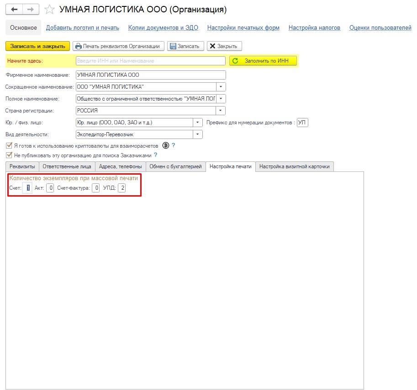The height and width of the screenshot is (390, 417).
Task: Select Настройка печати tab
Action: (231, 166)
